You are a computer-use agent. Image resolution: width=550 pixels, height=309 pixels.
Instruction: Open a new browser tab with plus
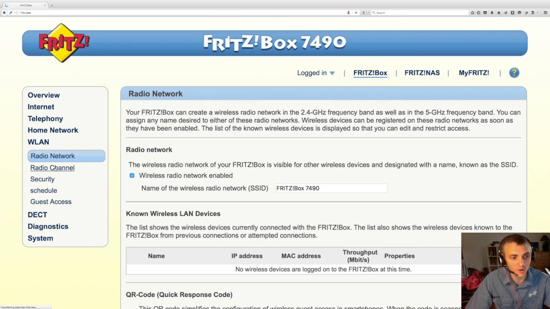[52, 6]
